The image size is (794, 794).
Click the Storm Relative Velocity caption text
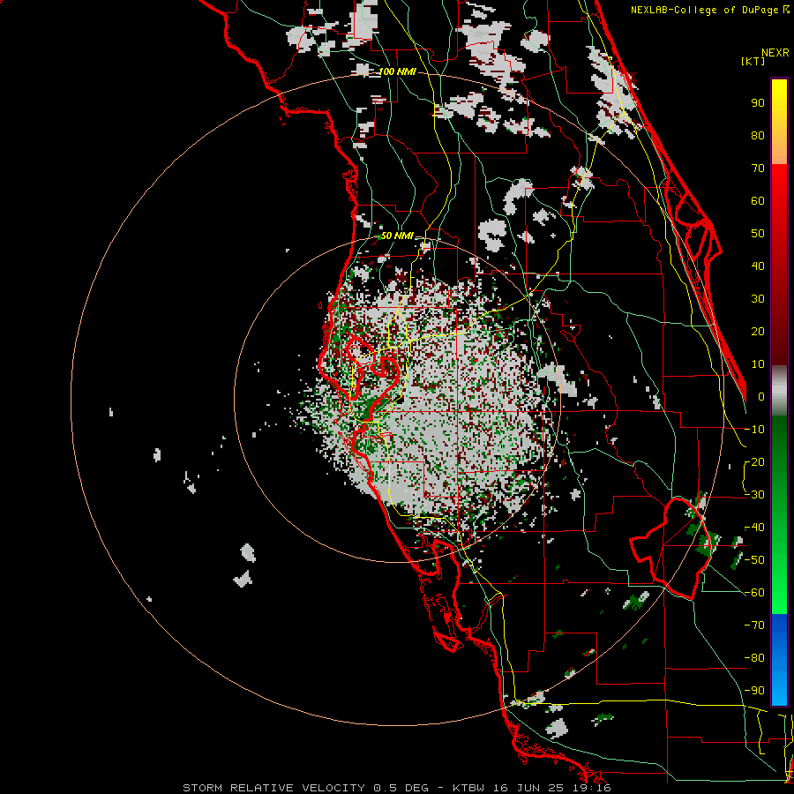[397, 788]
